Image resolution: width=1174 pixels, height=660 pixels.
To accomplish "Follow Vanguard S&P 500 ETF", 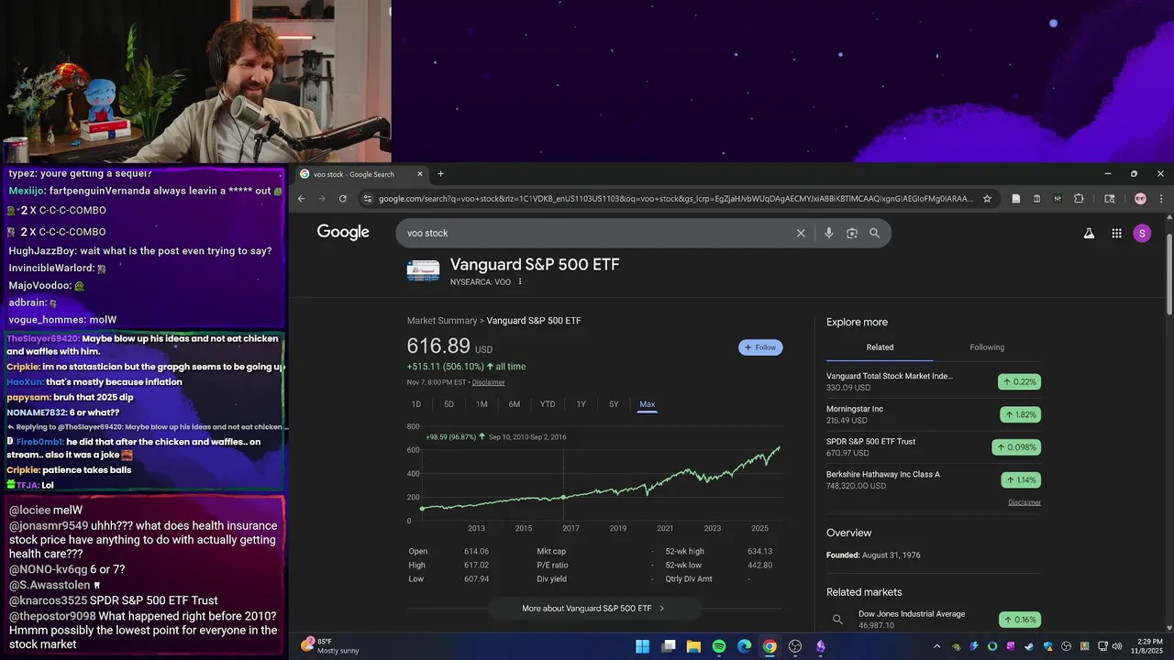I will coord(760,347).
